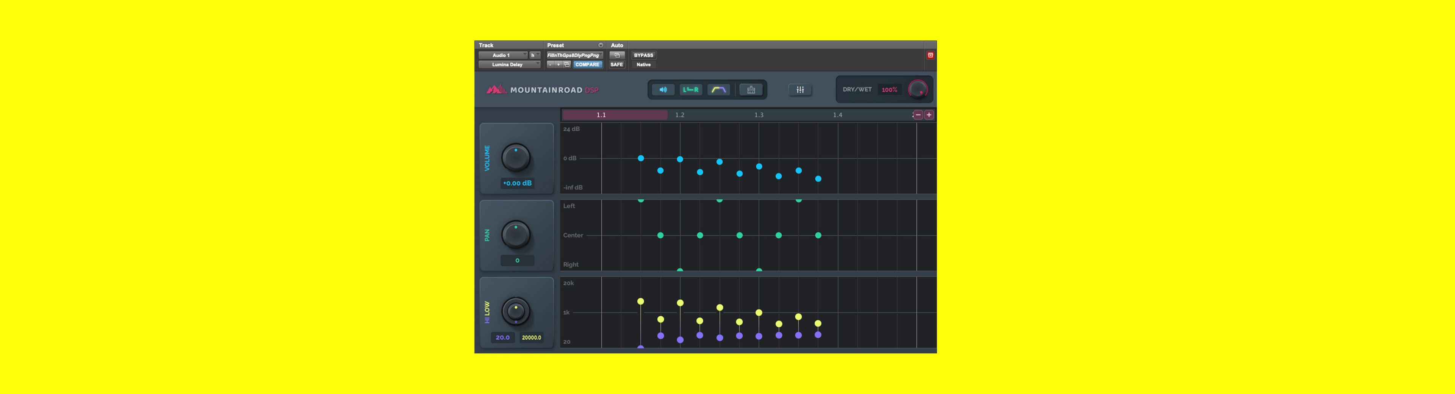
Task: Toggle the volume speaker icon button
Action: point(663,90)
